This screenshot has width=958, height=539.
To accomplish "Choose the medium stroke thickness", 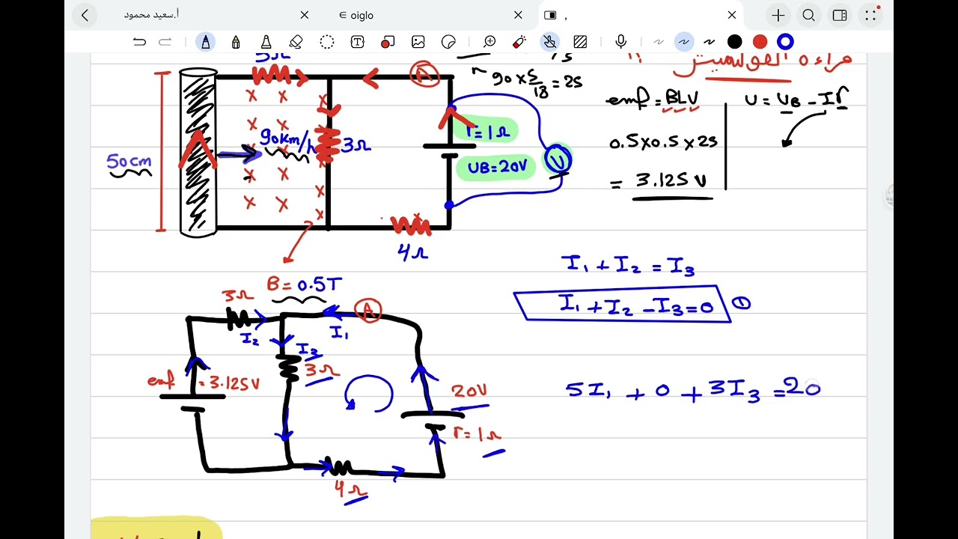I will (x=683, y=42).
